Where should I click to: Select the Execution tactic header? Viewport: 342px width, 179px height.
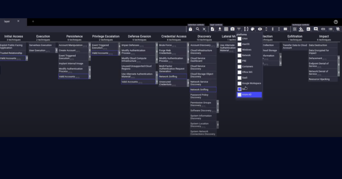[x=43, y=37]
